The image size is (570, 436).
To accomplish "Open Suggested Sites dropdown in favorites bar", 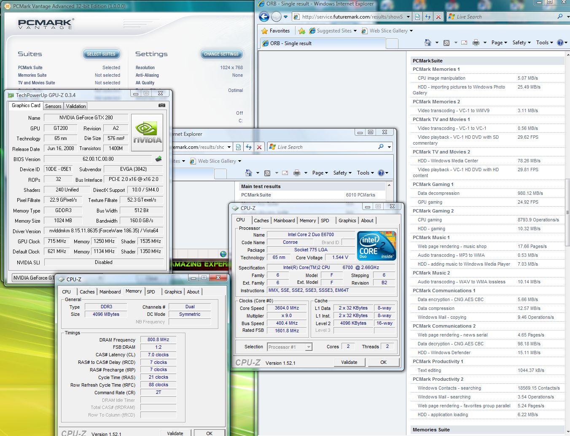I will point(355,31).
